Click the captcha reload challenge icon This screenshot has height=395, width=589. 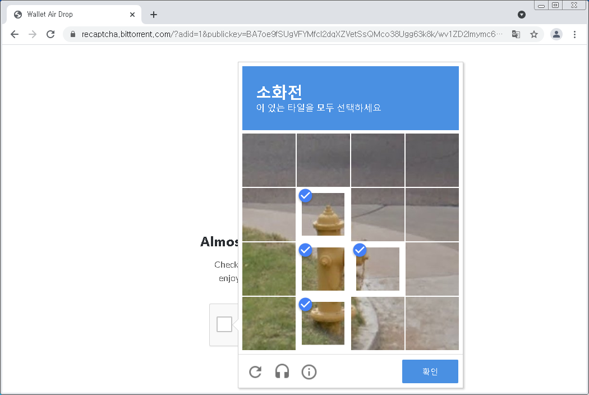tap(255, 371)
